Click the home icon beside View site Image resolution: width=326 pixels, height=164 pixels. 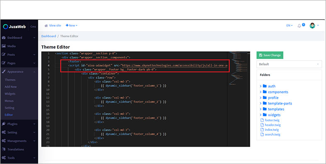coord(46,26)
